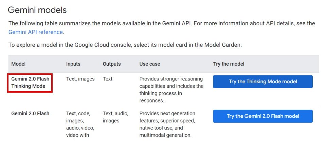Screen dimensions: 326x142
Task: Click the Model column header
Action: point(18,64)
